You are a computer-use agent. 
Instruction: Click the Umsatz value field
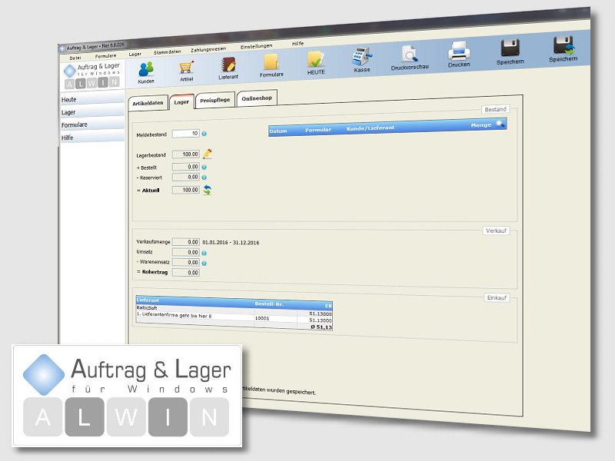coord(186,253)
